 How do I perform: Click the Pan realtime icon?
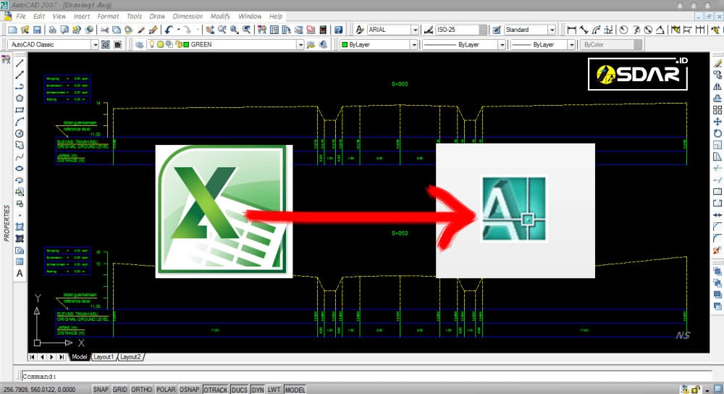click(210, 30)
